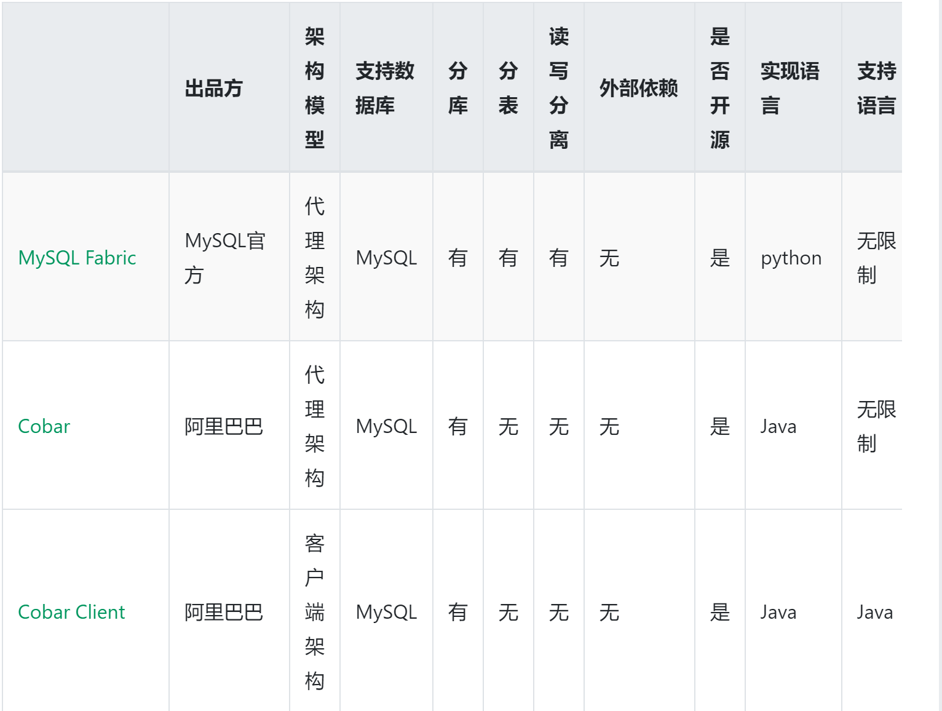Viewport: 942px width, 711px height.
Task: Click the 是否开源 column header
Action: (x=720, y=88)
